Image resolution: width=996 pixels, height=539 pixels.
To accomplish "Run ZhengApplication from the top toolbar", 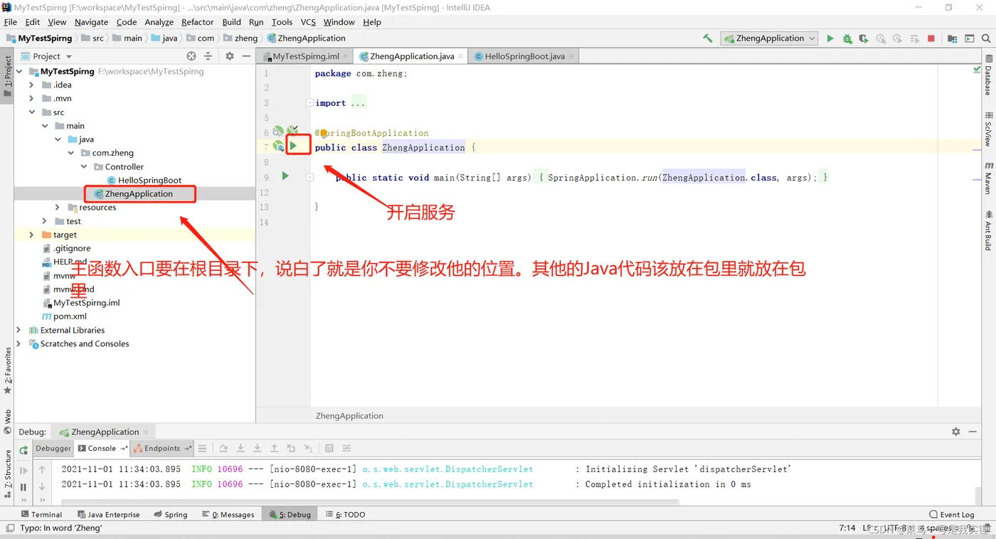I will coord(830,38).
